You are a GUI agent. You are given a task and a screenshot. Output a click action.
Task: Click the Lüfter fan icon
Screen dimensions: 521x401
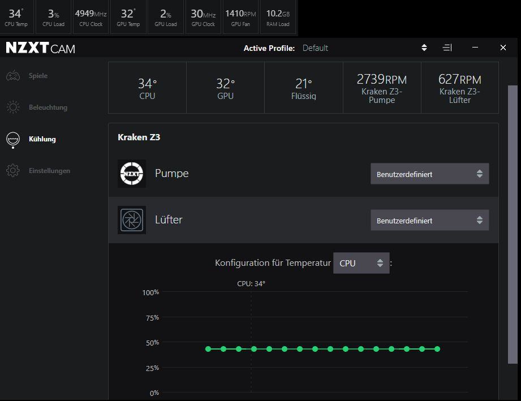coord(132,220)
